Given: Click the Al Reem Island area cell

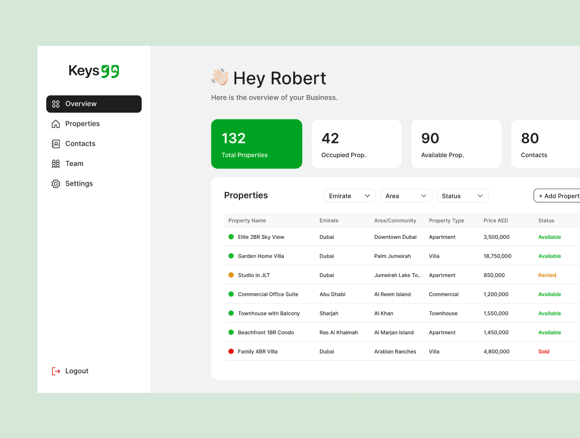Looking at the screenshot, I should pos(392,294).
